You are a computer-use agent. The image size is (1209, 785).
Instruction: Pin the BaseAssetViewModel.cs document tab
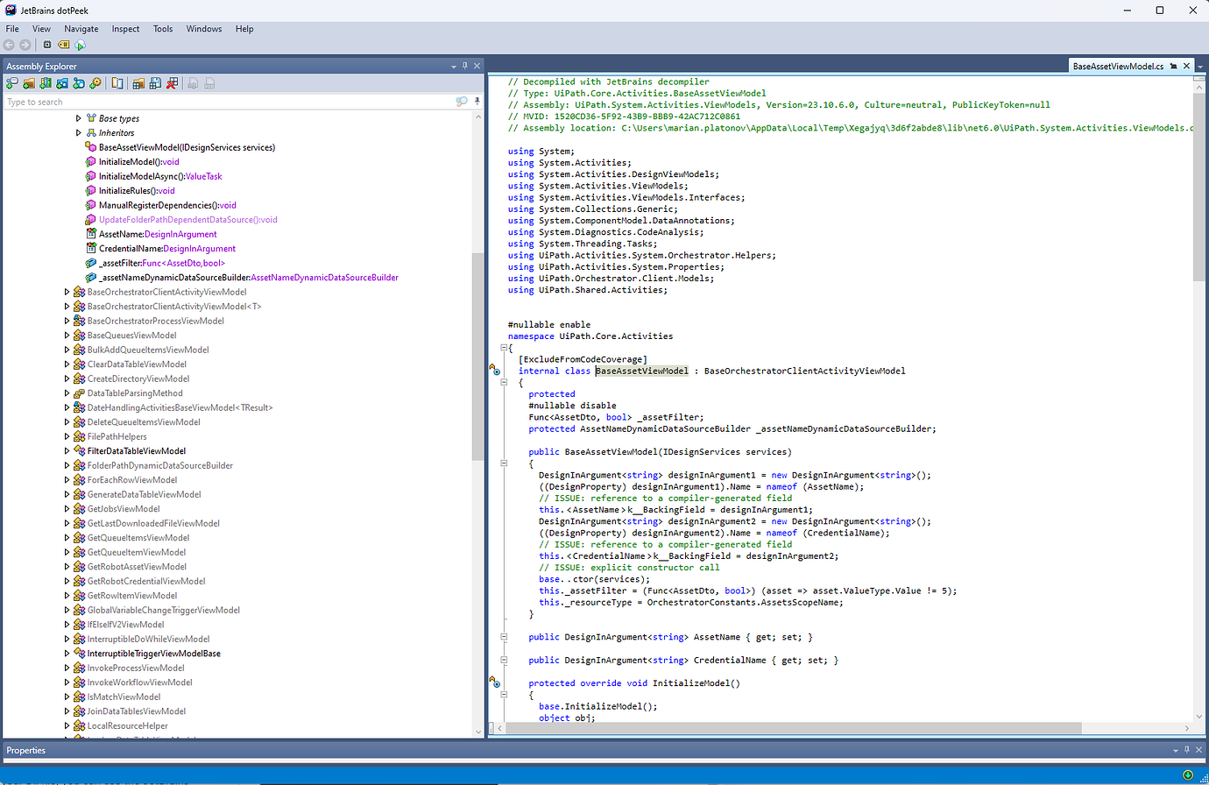pos(1173,66)
